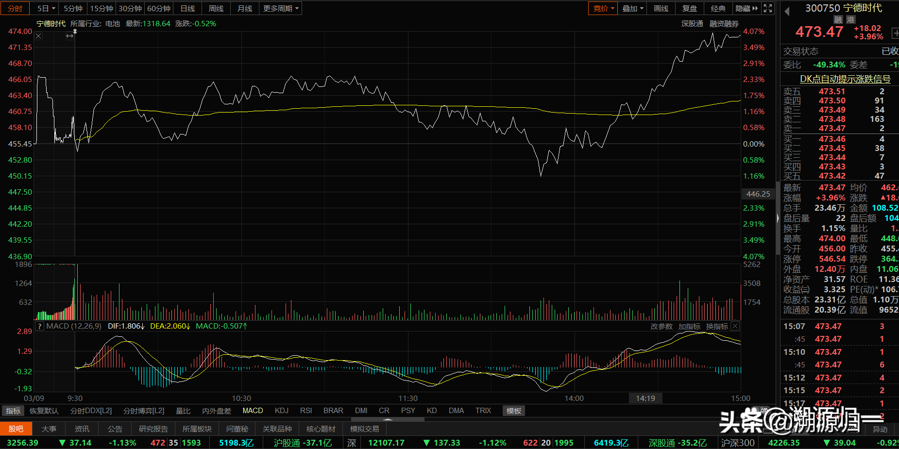Image resolution: width=899 pixels, height=449 pixels.
Task: Select the BRAR indicator
Action: (x=333, y=411)
